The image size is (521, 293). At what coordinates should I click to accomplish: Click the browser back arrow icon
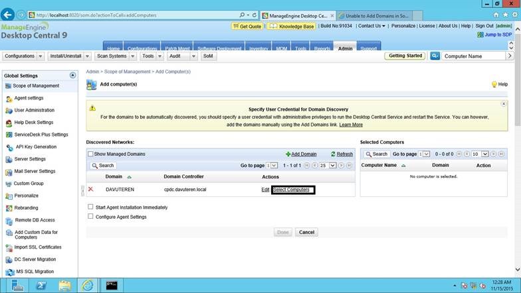point(7,15)
